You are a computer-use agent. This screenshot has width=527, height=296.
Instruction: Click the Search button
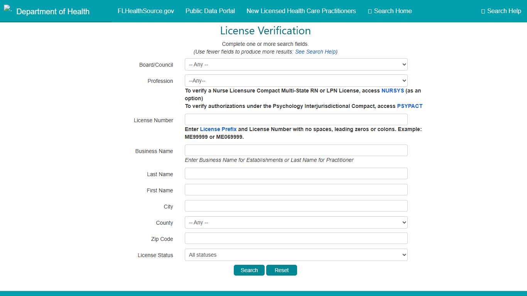coord(249,270)
